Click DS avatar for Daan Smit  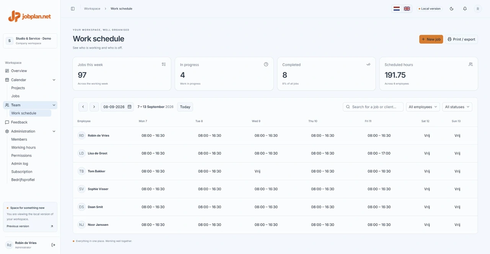click(x=82, y=207)
